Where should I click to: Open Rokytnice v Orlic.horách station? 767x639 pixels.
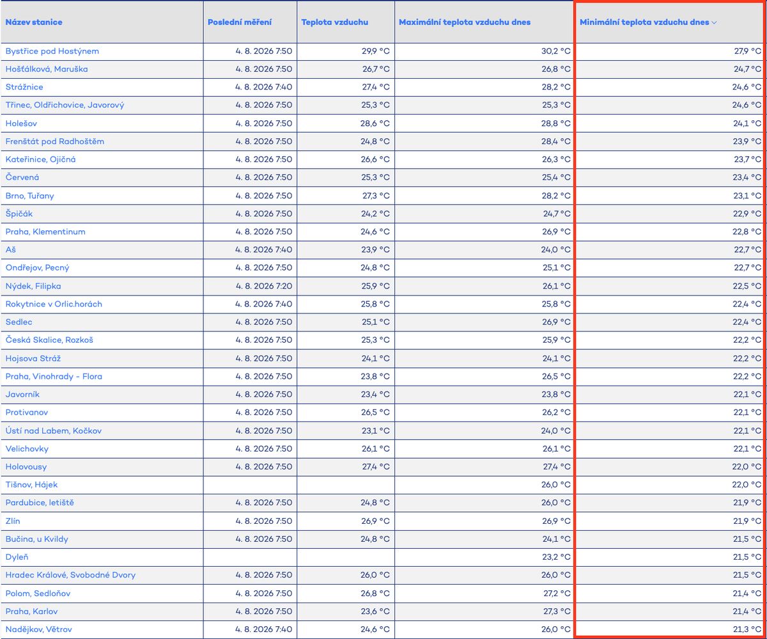54,304
